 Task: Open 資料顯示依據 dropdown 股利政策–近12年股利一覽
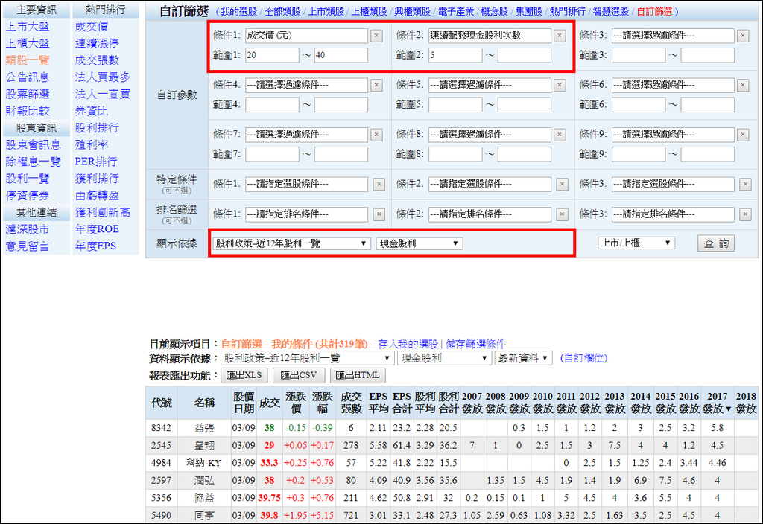306,358
